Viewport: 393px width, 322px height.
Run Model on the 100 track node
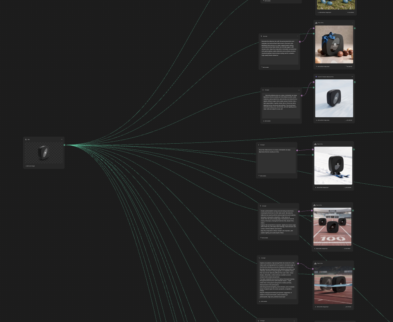point(348,249)
